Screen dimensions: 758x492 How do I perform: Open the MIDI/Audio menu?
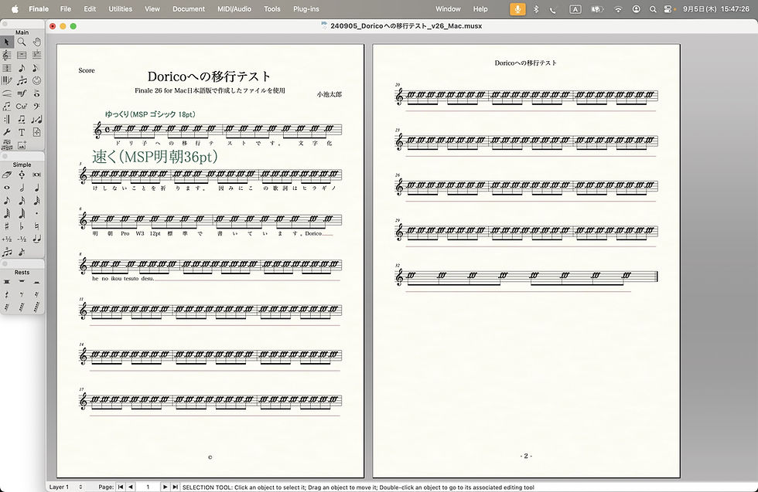tap(234, 8)
